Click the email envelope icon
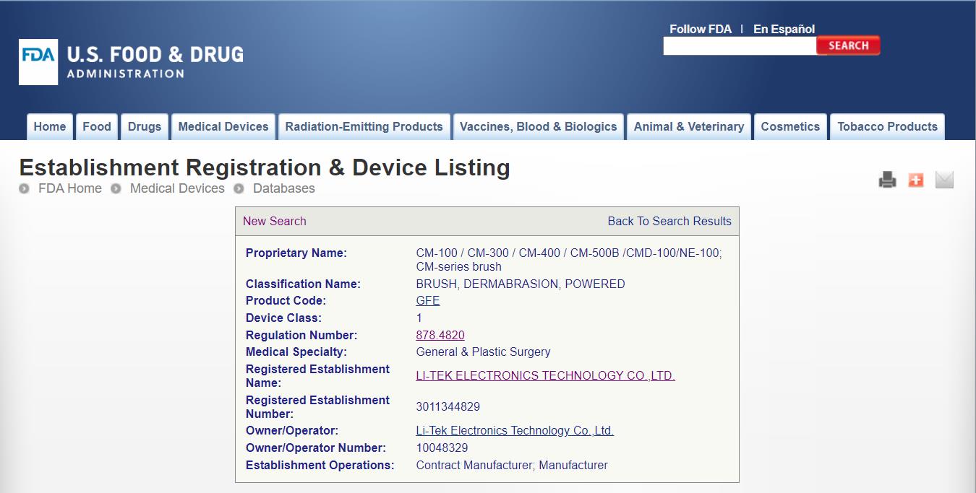 pyautogui.click(x=944, y=180)
